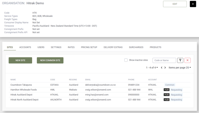The height and width of the screenshot is (113, 199).
Task: Select Hitrak North Auckland Depot site name
Action: pos(24,100)
